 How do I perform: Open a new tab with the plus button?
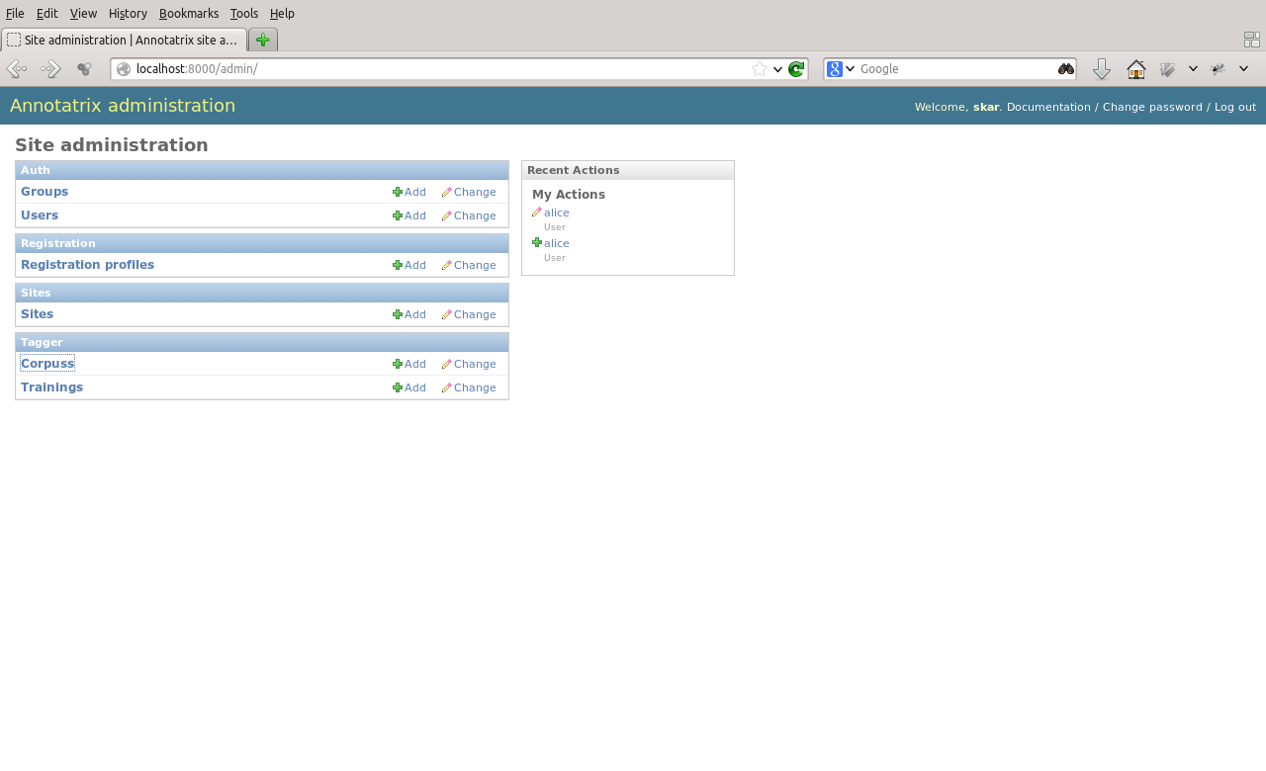(x=262, y=40)
